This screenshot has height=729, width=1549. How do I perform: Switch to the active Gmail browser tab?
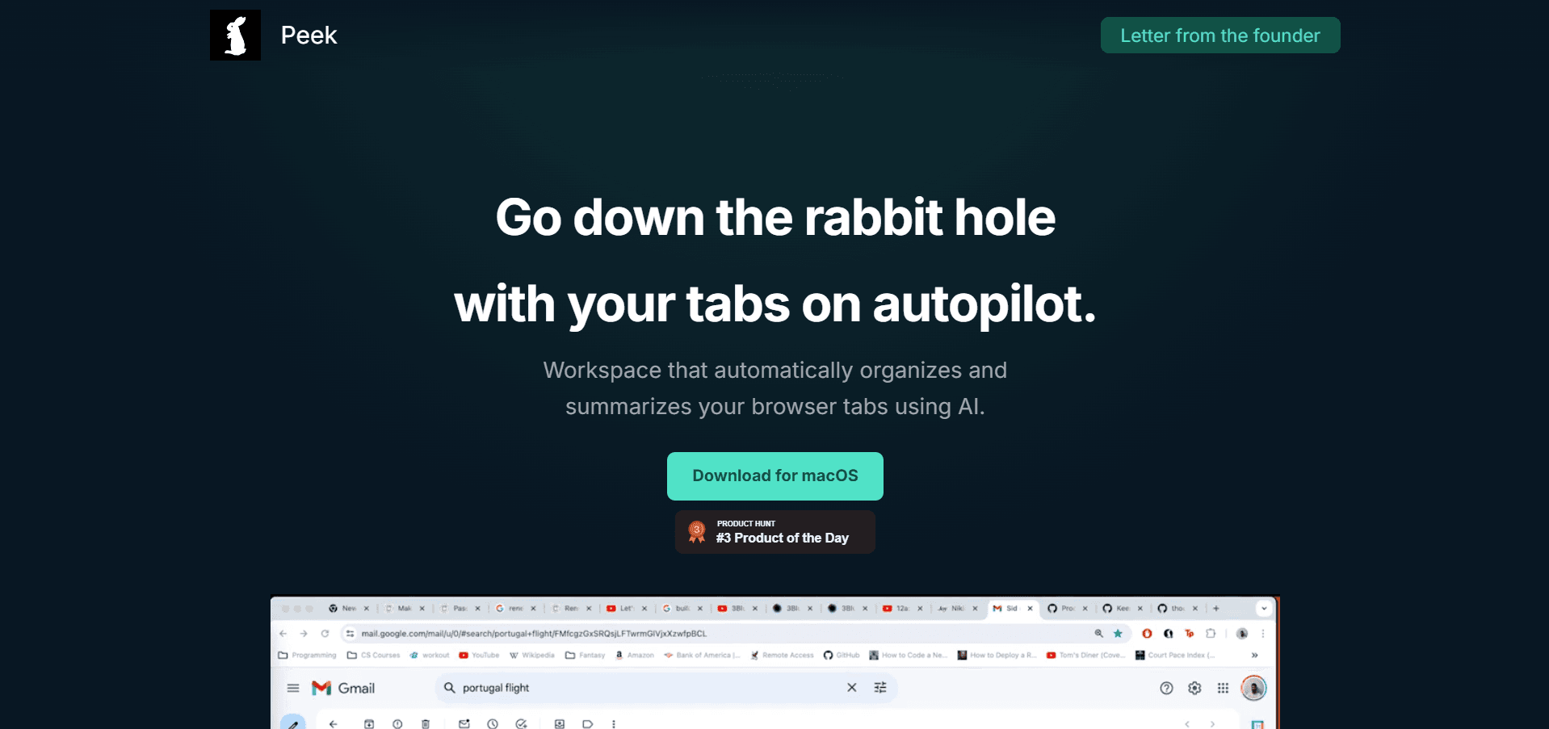point(1013,609)
